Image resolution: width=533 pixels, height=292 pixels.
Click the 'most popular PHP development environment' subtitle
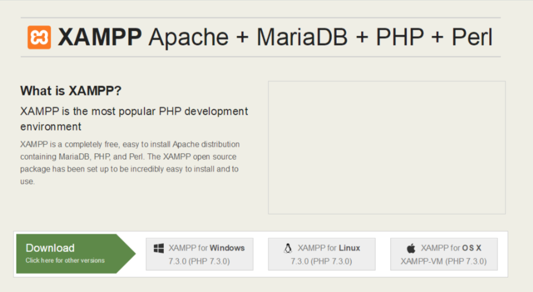tap(134, 119)
